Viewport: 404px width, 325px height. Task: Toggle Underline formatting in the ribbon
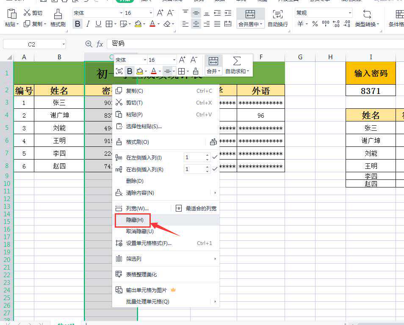[x=98, y=24]
